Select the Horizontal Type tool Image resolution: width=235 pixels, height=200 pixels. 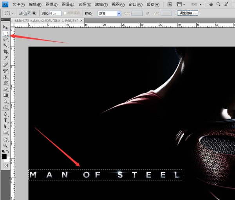[x=5, y=121]
